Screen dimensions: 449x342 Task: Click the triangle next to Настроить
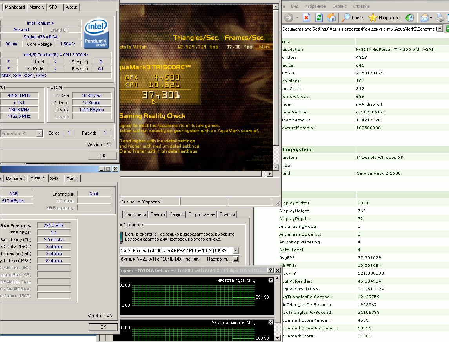pyautogui.click(x=236, y=259)
